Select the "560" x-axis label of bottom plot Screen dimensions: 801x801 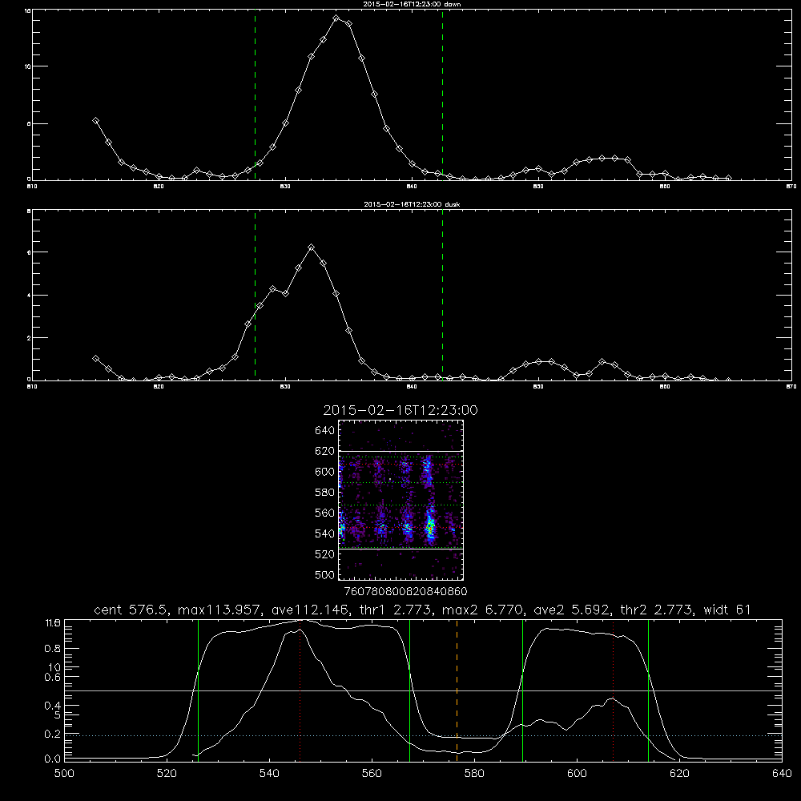[372, 774]
